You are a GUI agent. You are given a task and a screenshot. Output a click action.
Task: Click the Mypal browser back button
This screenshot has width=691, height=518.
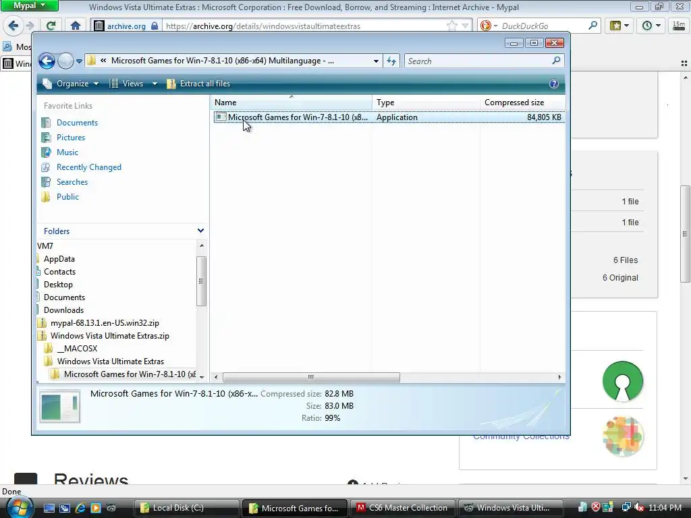[x=13, y=26]
